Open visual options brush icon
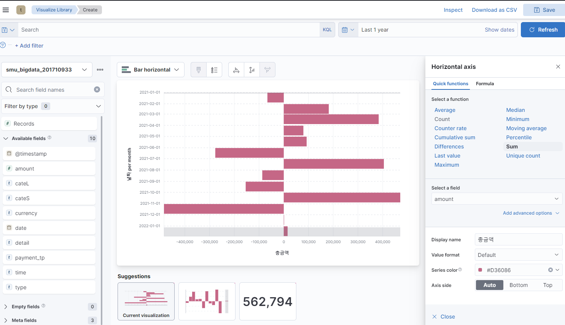565x325 pixels. (199, 70)
